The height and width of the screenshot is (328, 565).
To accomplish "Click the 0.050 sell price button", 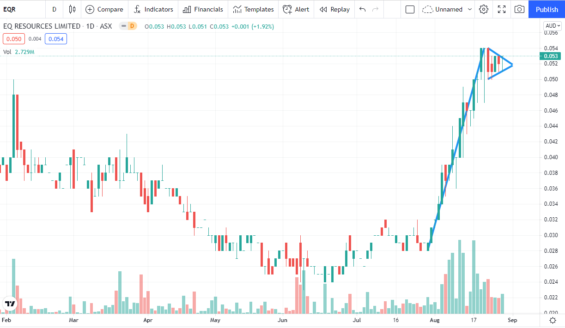I will 13,39.
